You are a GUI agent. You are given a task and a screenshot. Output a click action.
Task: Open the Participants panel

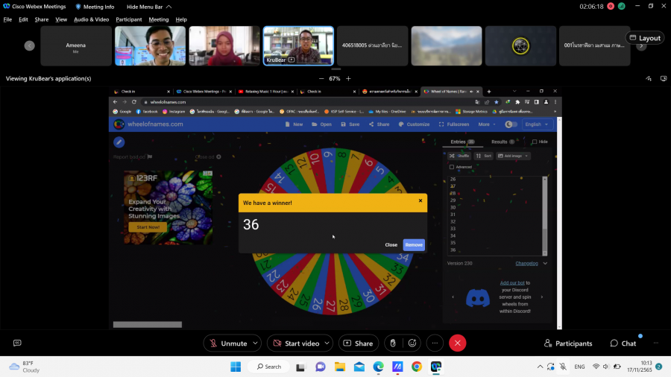pyautogui.click(x=567, y=343)
